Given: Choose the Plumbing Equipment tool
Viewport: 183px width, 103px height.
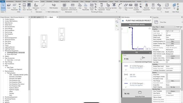Looking at the screenshot, I should tap(102, 7).
